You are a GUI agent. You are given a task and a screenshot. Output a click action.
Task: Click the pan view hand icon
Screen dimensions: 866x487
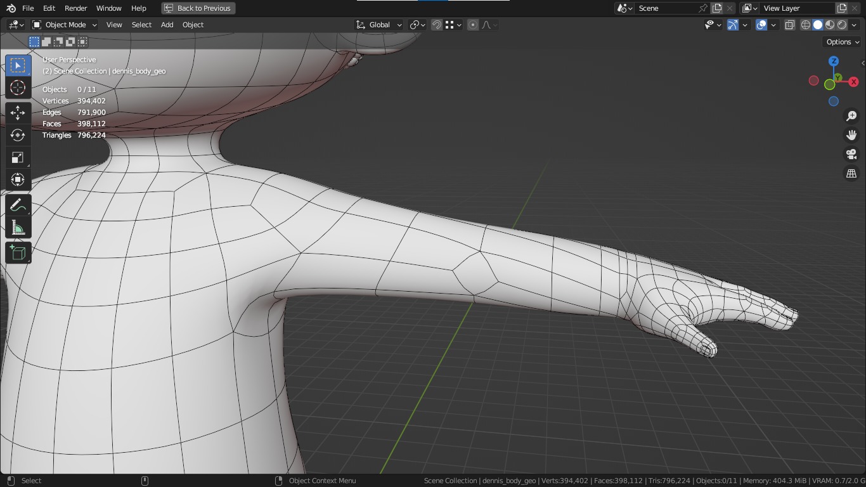[851, 135]
